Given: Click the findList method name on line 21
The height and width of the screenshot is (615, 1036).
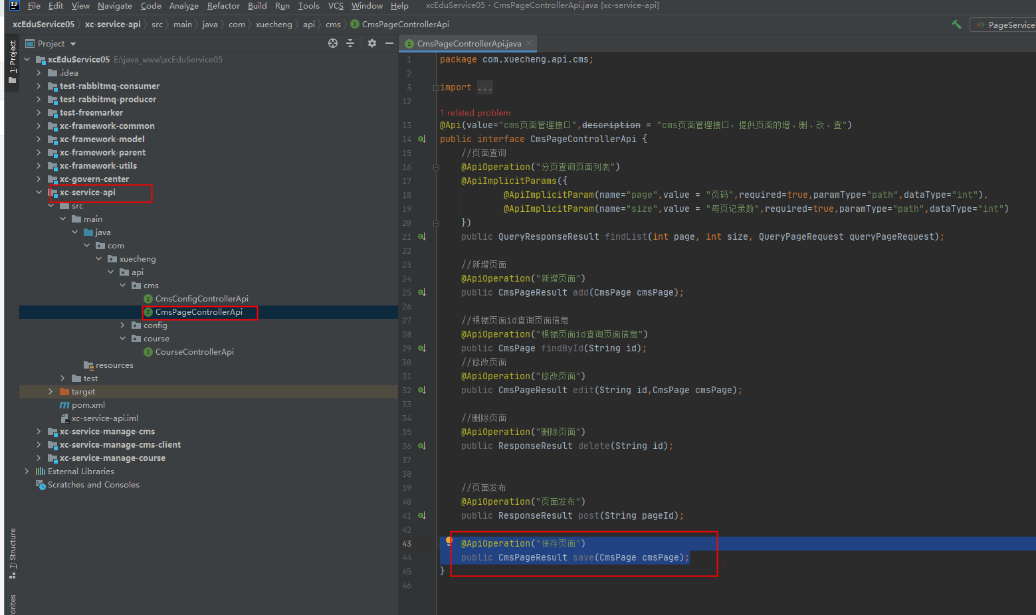Looking at the screenshot, I should click(625, 236).
